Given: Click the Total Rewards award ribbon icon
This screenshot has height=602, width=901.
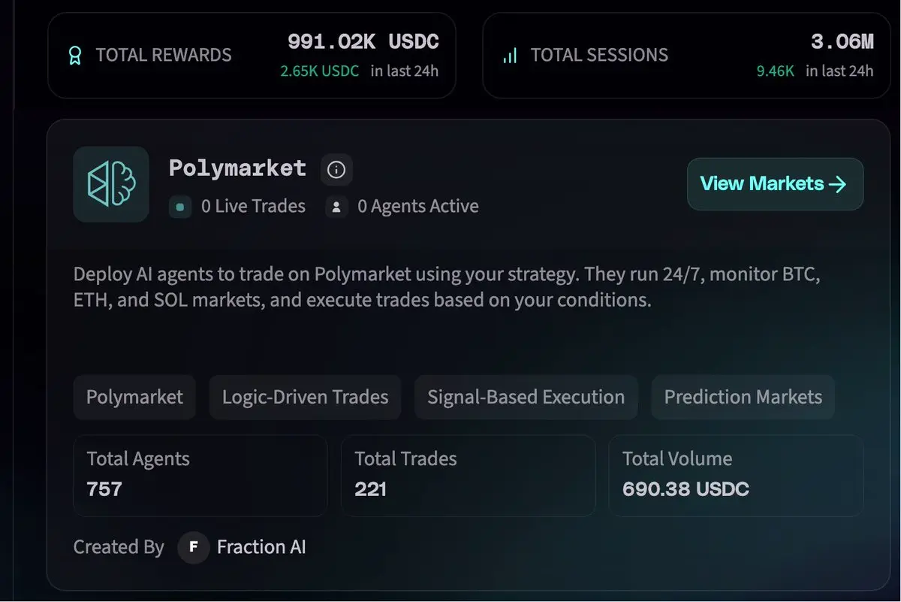Looking at the screenshot, I should tap(74, 56).
